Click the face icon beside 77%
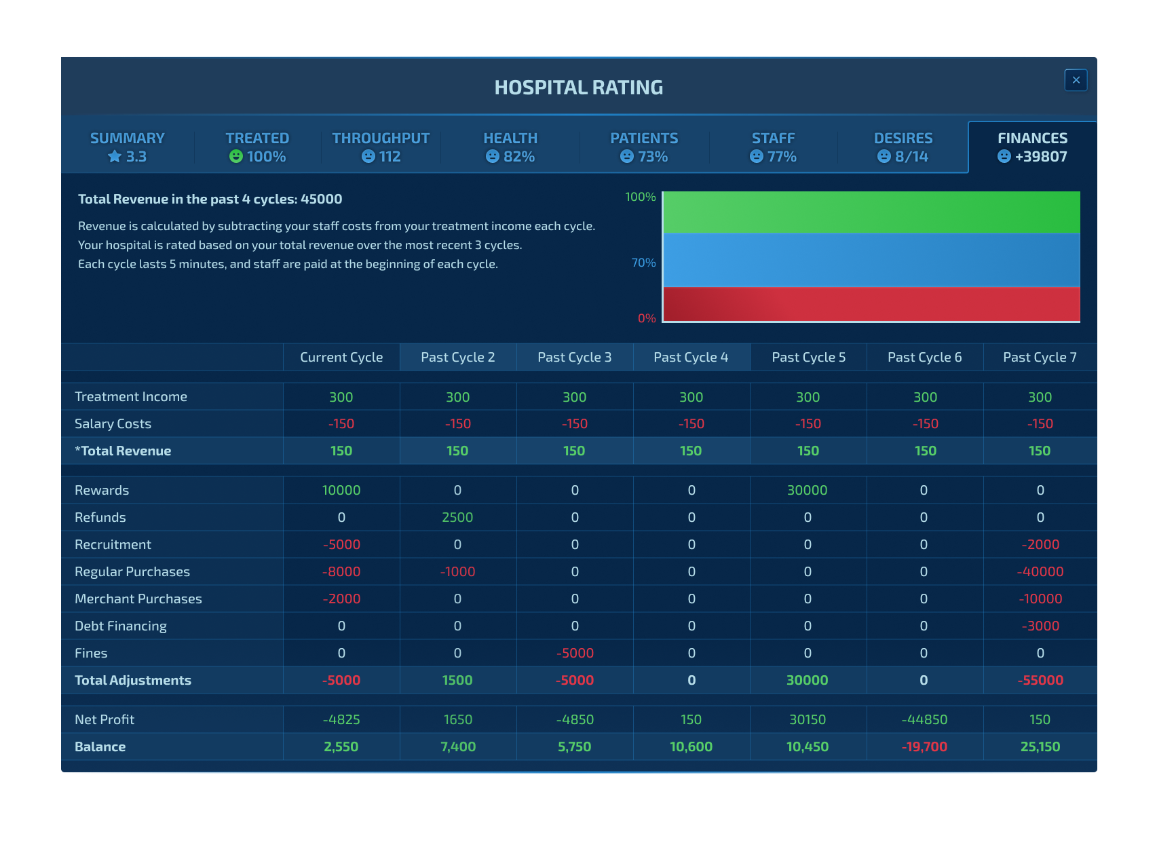The image size is (1157, 851). [757, 157]
